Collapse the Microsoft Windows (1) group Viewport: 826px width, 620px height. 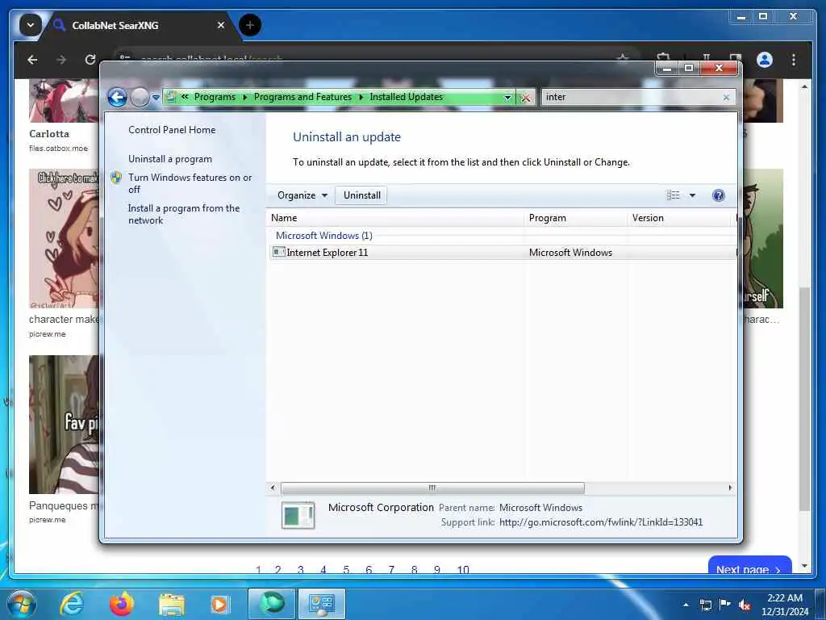[x=324, y=236]
